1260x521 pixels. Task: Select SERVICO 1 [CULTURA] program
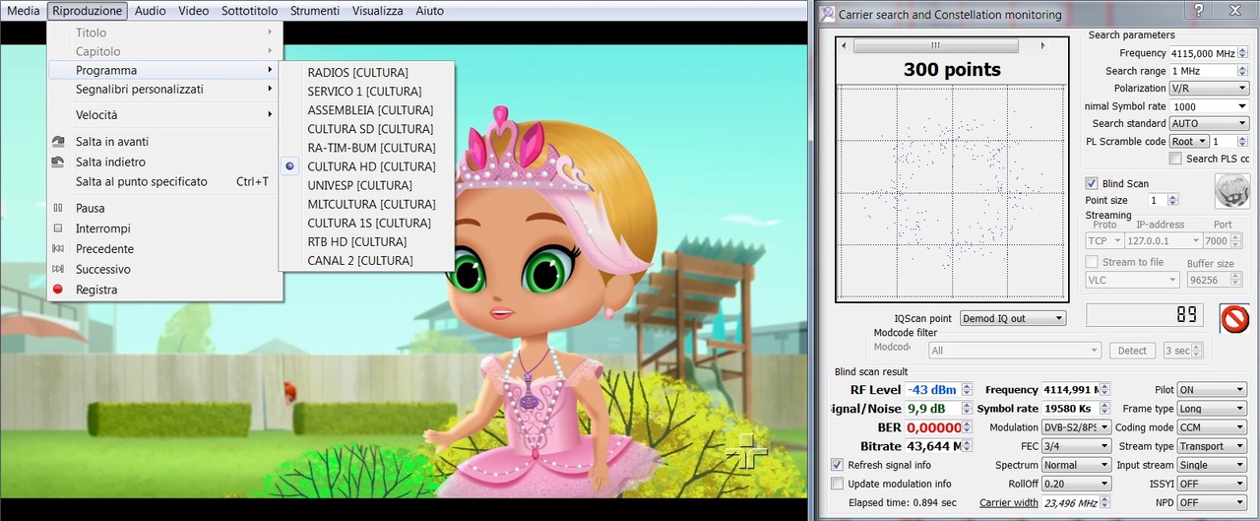[x=366, y=92]
